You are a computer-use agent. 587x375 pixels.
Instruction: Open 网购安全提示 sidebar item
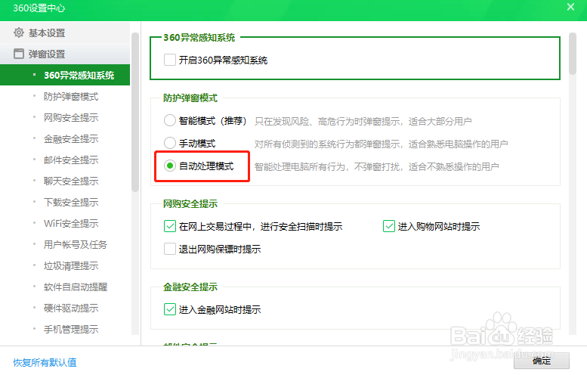pyautogui.click(x=71, y=118)
